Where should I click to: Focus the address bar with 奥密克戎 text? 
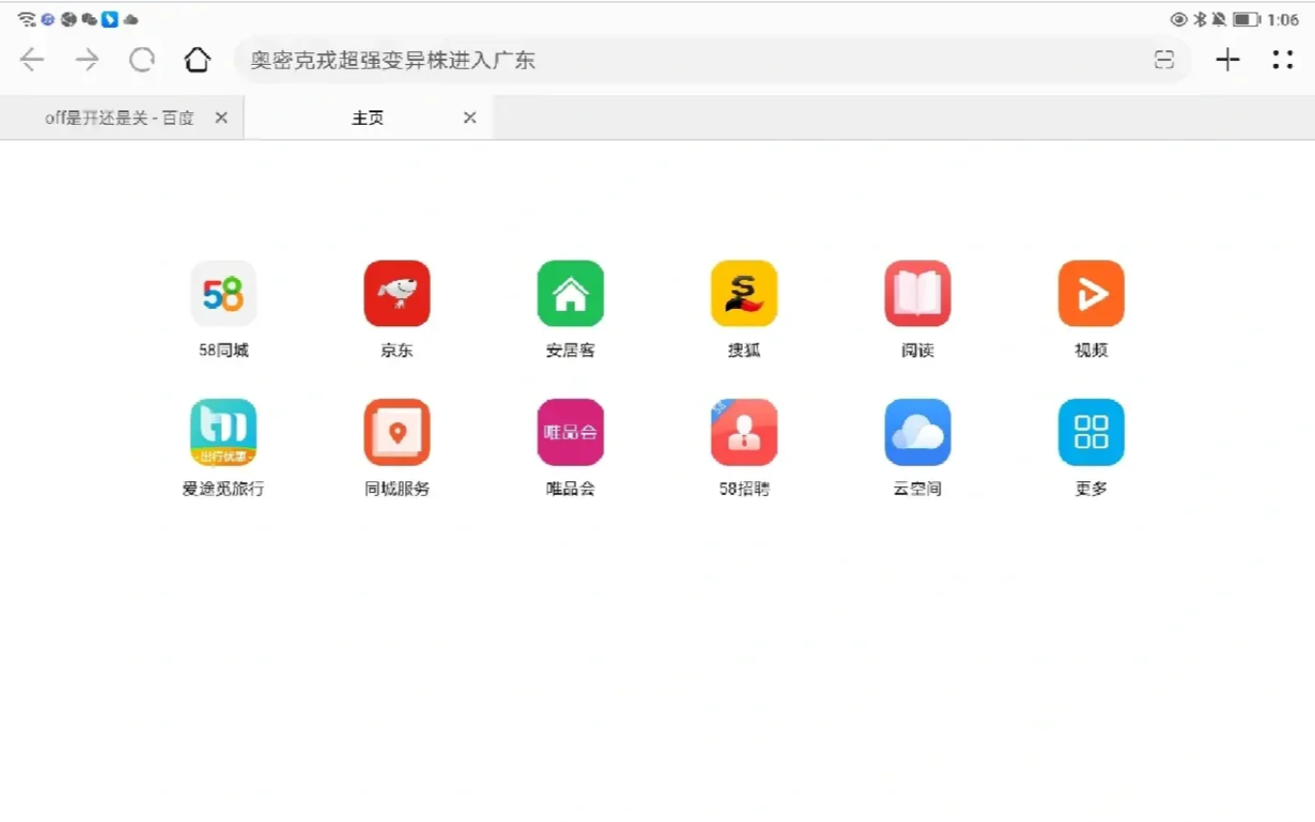point(712,60)
